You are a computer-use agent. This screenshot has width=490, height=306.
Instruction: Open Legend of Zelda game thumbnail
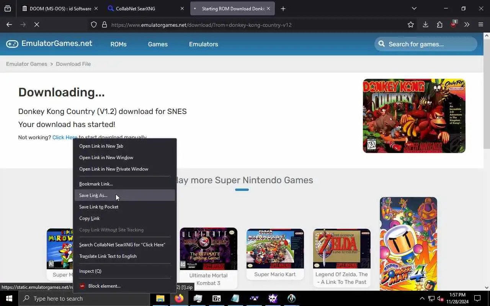coord(342,249)
